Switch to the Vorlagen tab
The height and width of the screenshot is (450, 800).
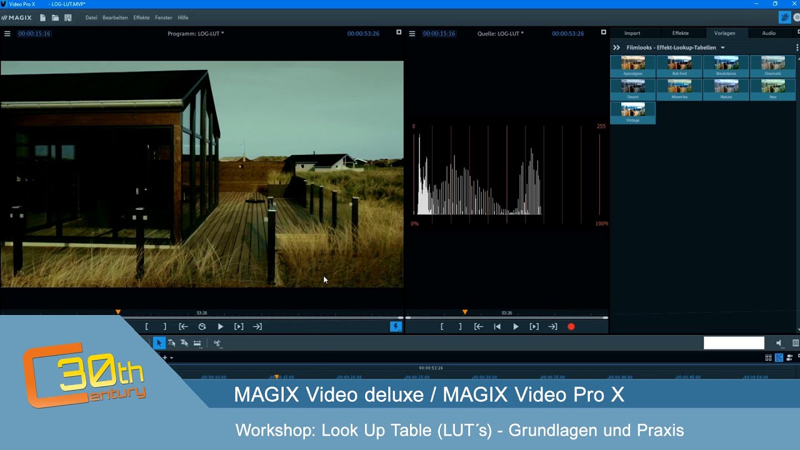click(x=724, y=33)
